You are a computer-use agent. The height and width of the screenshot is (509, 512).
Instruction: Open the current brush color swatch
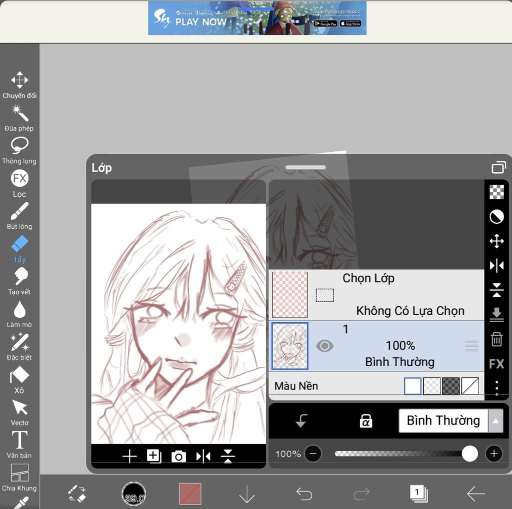pyautogui.click(x=190, y=494)
